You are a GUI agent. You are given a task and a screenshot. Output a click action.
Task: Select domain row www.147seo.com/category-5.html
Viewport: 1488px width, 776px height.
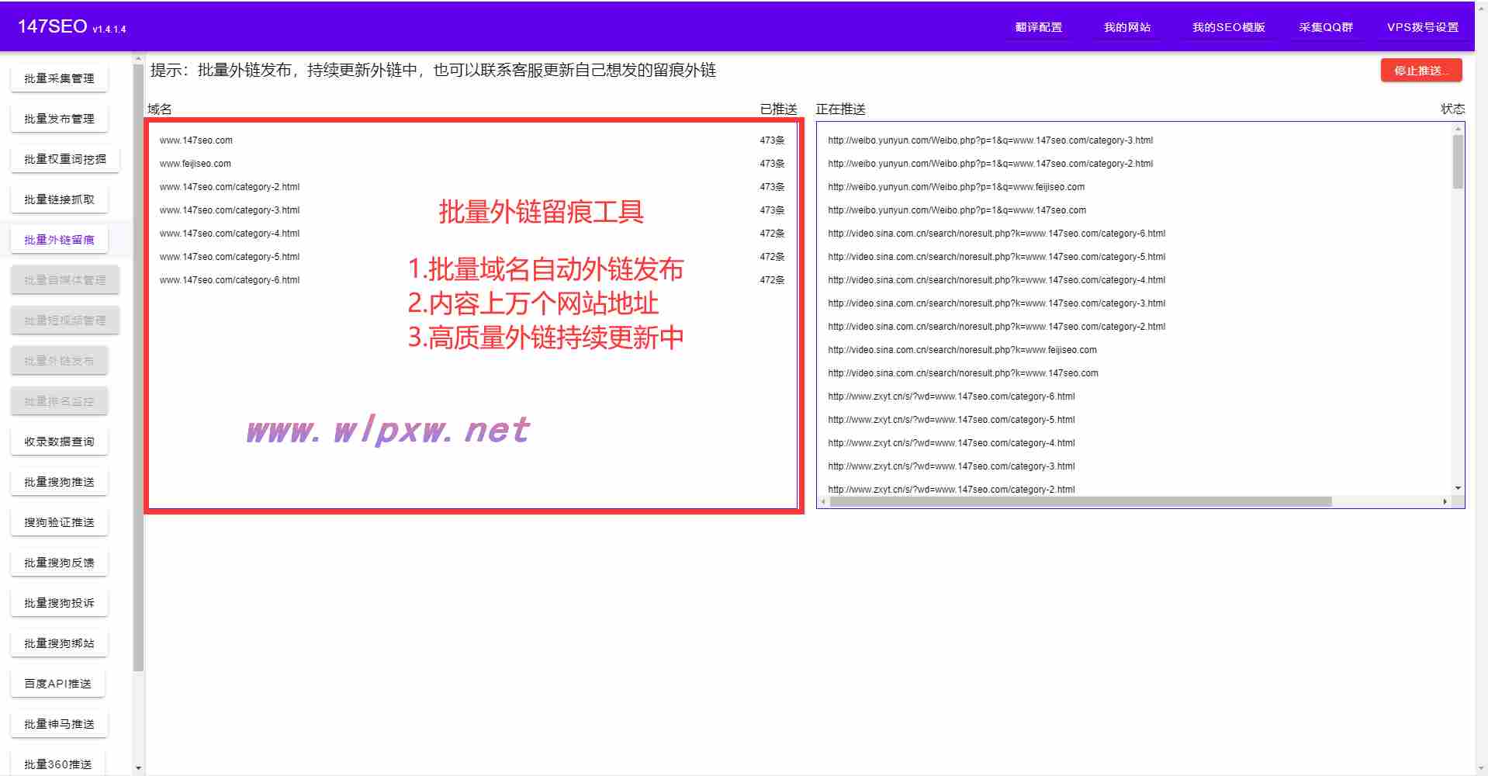[472, 257]
